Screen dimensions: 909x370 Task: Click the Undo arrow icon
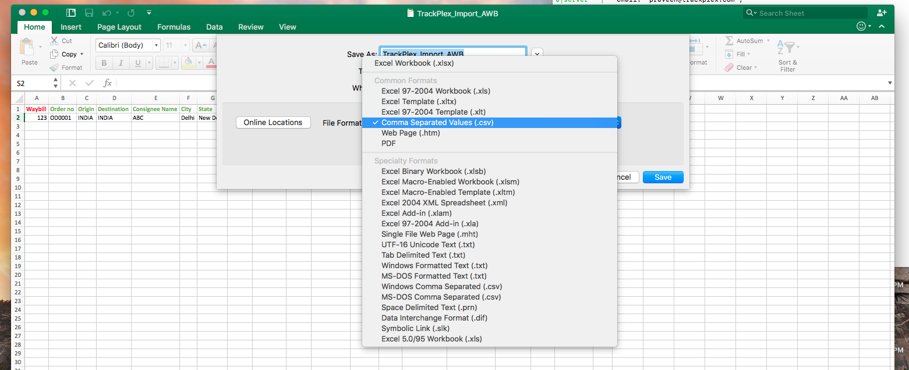(x=107, y=13)
